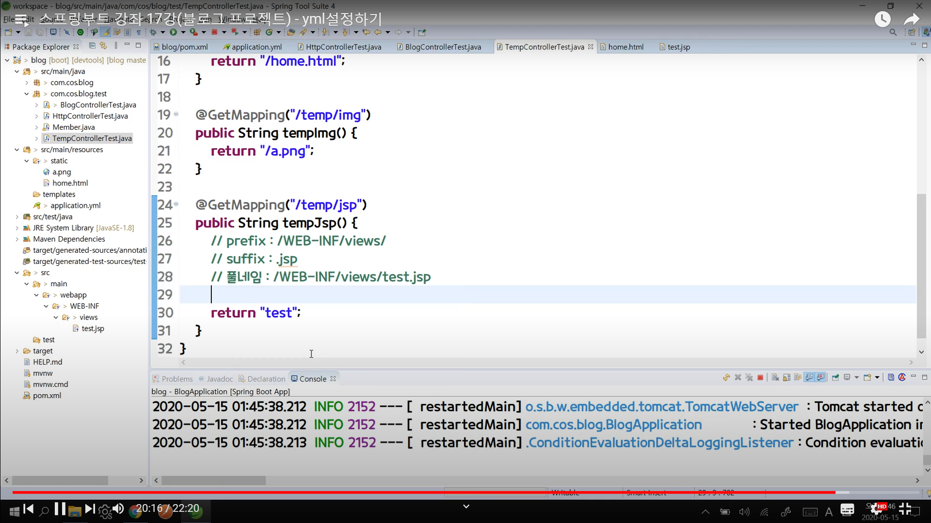Open pom.xml in Package Explorer

coord(47,396)
